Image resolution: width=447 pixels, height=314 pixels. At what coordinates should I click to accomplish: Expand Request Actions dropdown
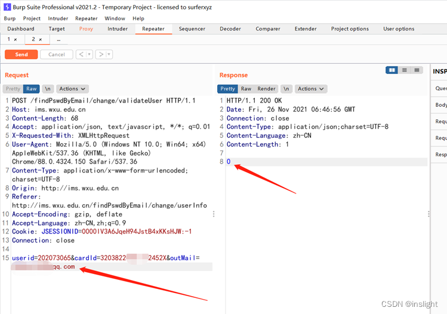tap(72, 89)
